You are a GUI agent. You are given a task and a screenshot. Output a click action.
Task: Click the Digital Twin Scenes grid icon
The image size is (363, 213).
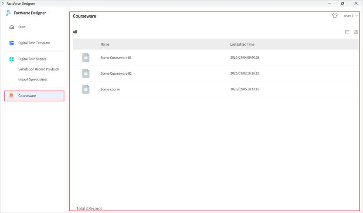12,59
